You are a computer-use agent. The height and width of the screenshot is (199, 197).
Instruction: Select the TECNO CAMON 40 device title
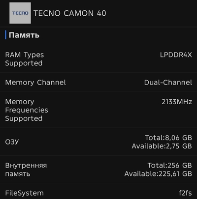click(70, 13)
